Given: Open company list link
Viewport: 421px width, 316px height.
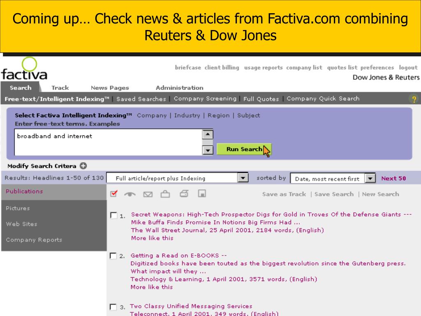Looking at the screenshot, I should (304, 68).
